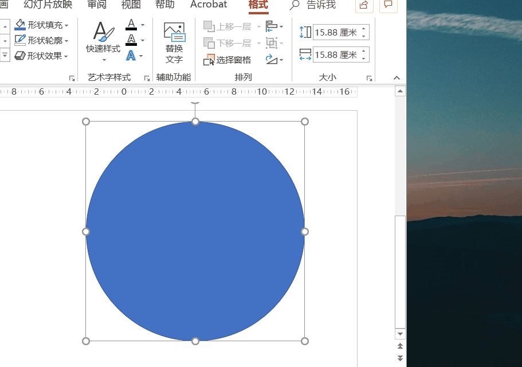Image resolution: width=522 pixels, height=367 pixels.
Task: Click the 替换文字 alt text button
Action: [174, 42]
